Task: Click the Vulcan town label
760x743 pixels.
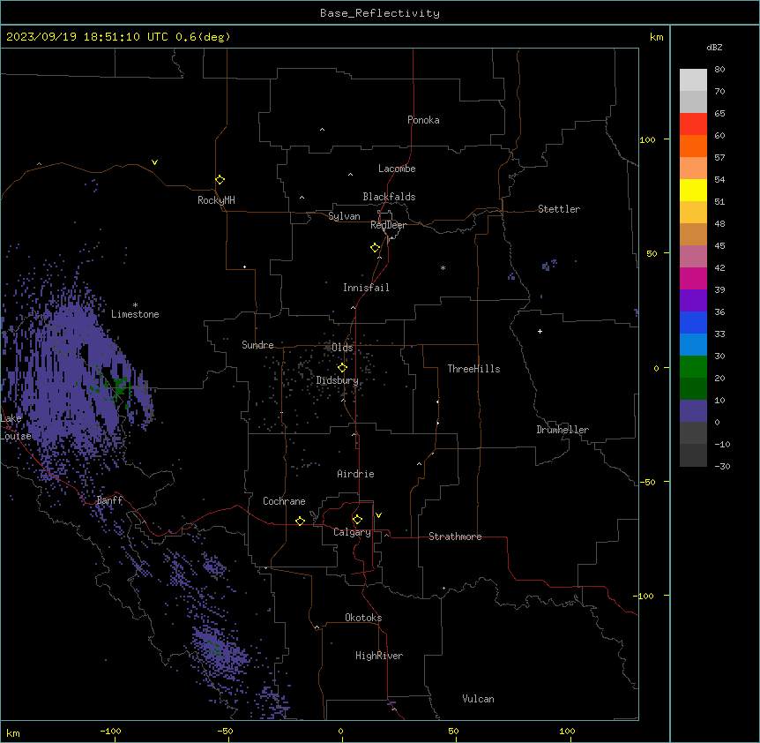Action: 479,699
